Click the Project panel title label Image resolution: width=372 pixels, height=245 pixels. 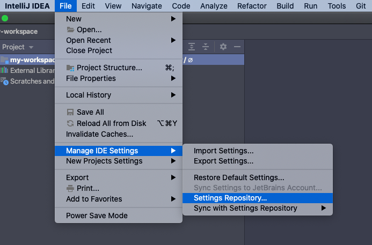click(x=13, y=47)
